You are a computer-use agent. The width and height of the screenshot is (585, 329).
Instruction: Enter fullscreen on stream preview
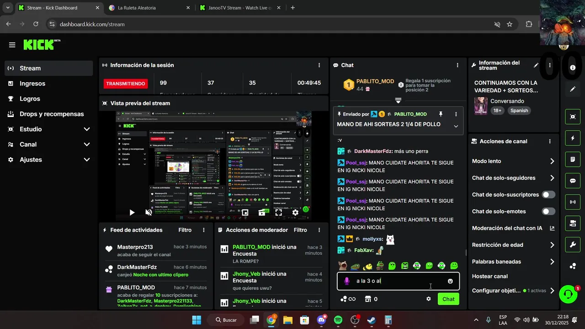pos(278,212)
